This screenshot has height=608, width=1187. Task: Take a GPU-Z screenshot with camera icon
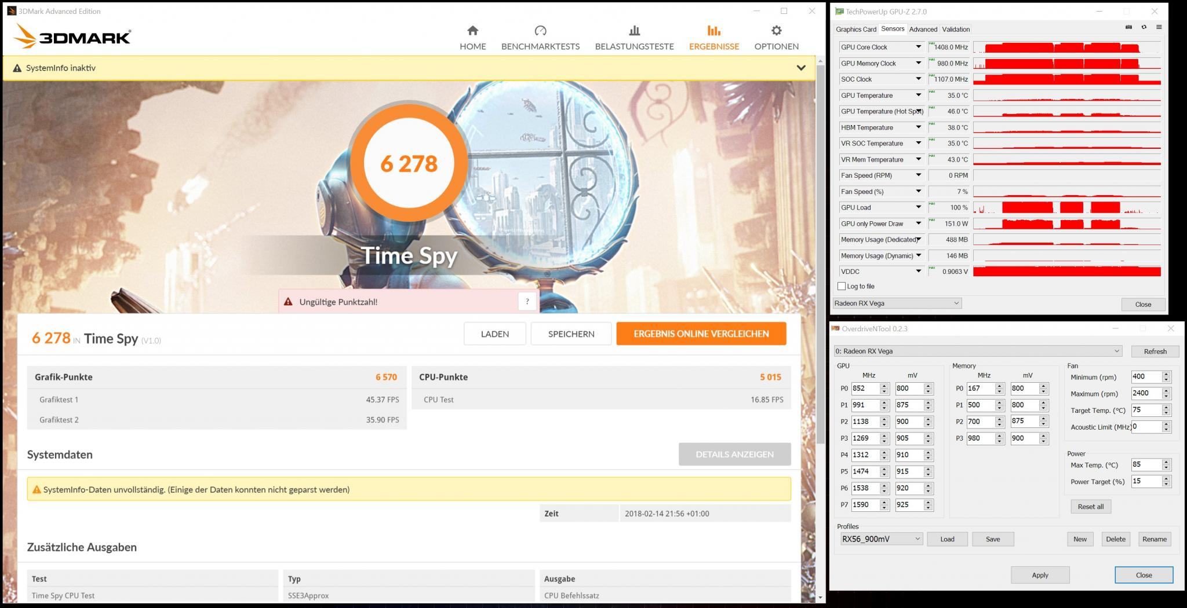pyautogui.click(x=1128, y=27)
